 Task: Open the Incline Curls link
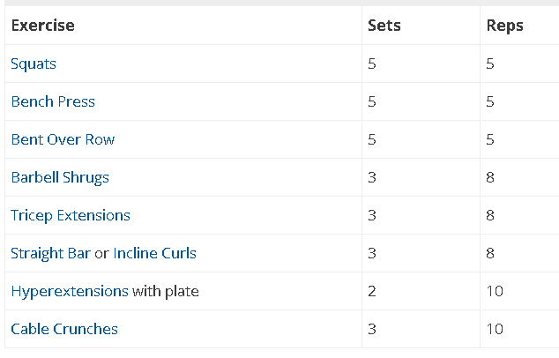(x=154, y=253)
